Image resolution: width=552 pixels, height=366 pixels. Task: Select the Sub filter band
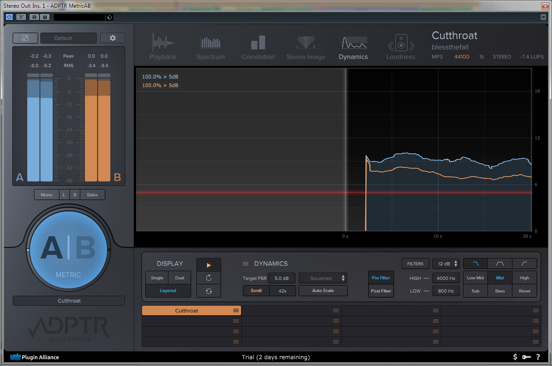[x=475, y=291]
